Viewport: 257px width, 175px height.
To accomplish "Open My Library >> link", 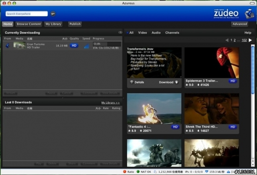I will click(110, 103).
